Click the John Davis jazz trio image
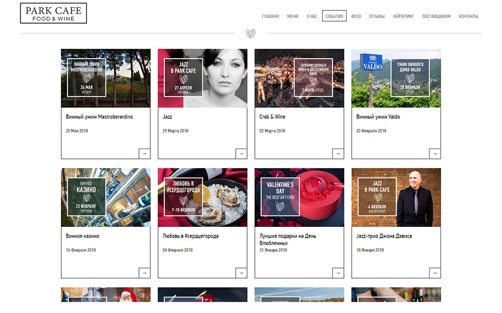Screen dimensions: 502x313 pyautogui.click(x=396, y=198)
